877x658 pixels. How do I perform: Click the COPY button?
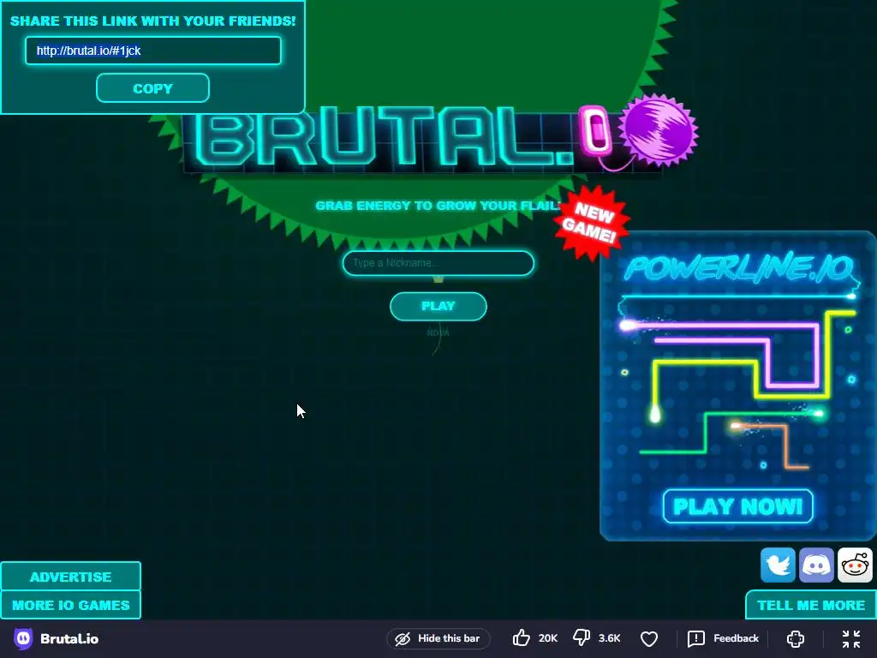152,88
